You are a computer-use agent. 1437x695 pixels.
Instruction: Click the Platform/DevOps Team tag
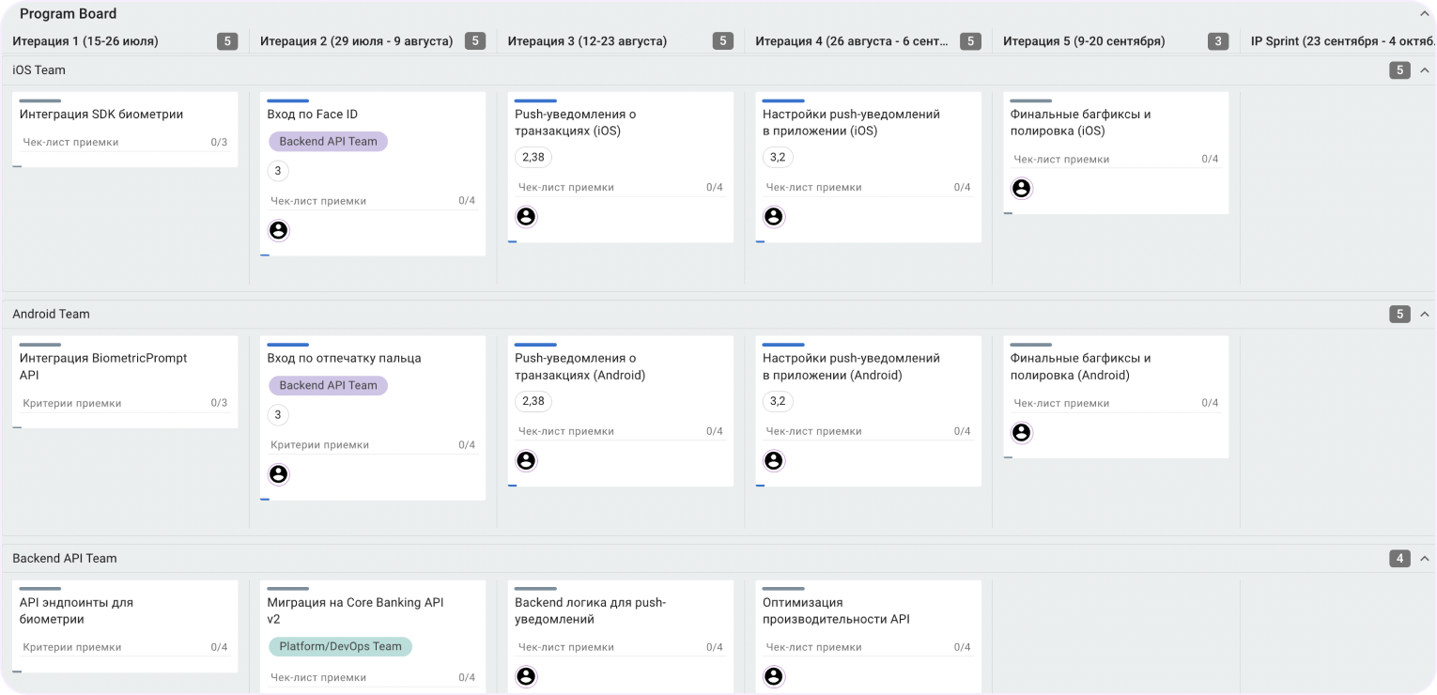[339, 646]
